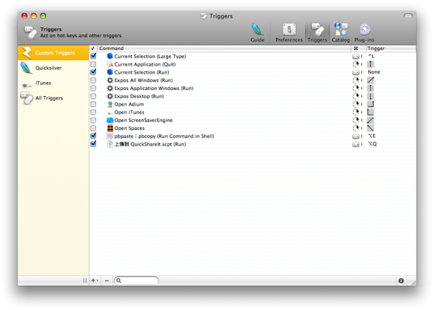The image size is (434, 310).
Task: Click the Trigger column header
Action: [391, 48]
